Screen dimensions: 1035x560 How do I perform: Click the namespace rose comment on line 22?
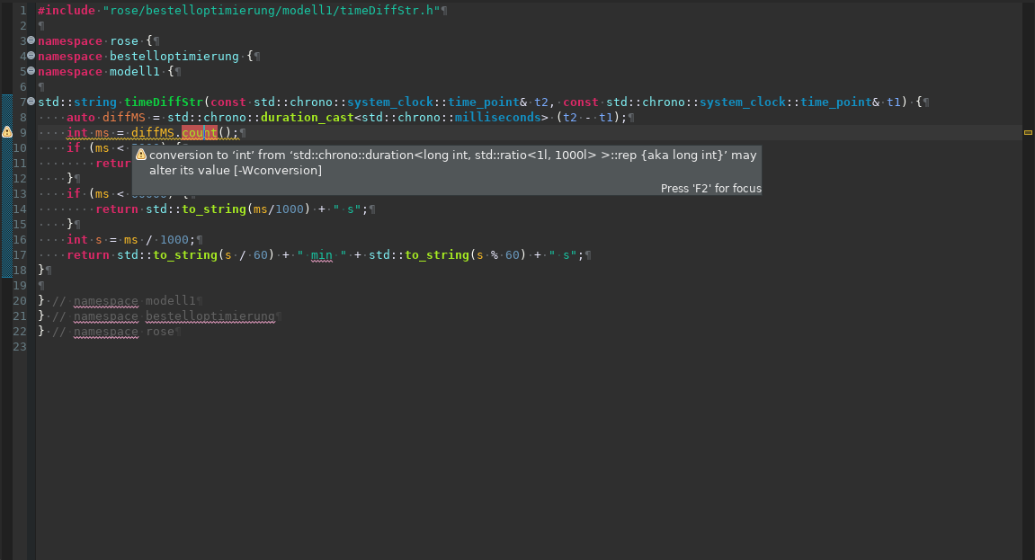[112, 331]
